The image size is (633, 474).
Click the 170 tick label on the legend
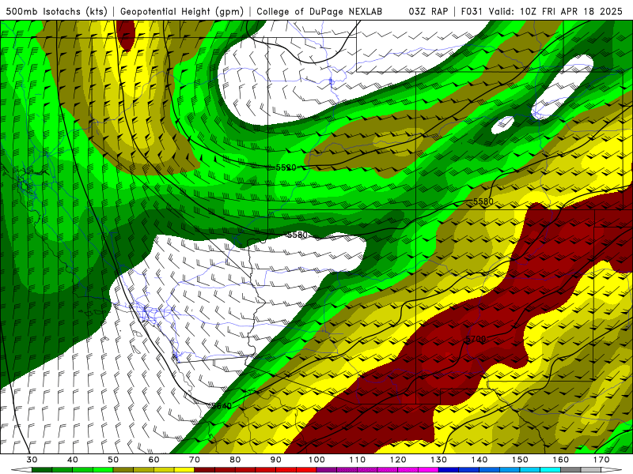click(x=601, y=460)
